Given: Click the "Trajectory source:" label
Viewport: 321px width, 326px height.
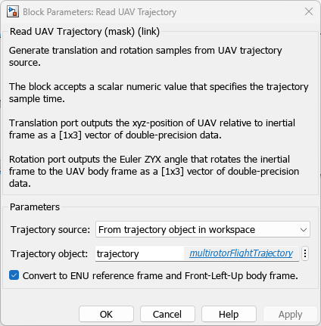Looking at the screenshot, I should point(50,230).
